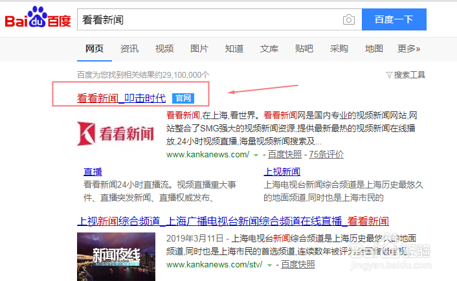Click the 官网 badge next to 看看新闻

tap(183, 98)
